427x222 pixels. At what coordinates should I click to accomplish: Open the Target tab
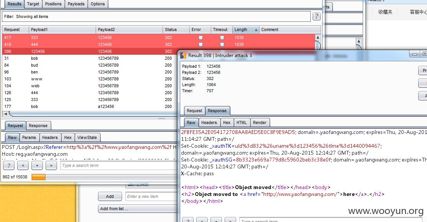click(x=33, y=4)
